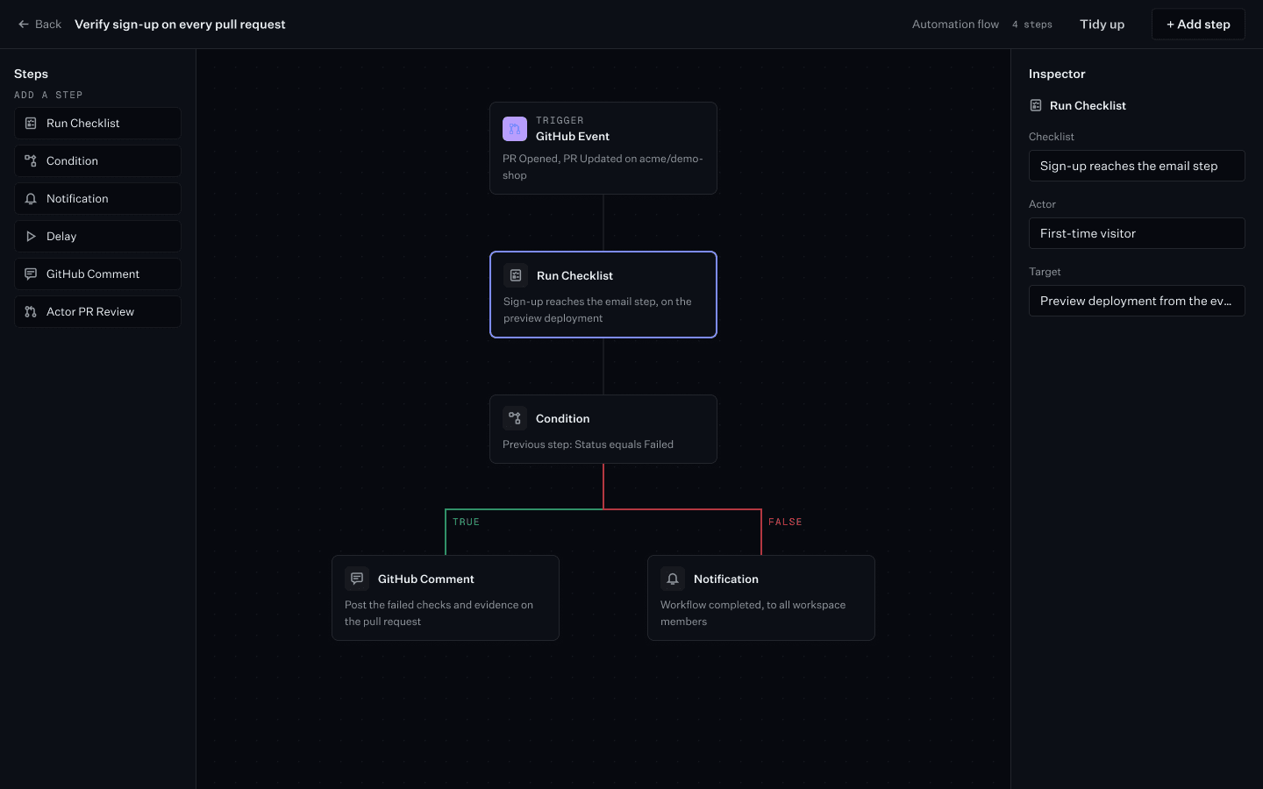Image resolution: width=1263 pixels, height=789 pixels.
Task: Add an Actor PR Review step from sidebar
Action: pyautogui.click(x=97, y=312)
